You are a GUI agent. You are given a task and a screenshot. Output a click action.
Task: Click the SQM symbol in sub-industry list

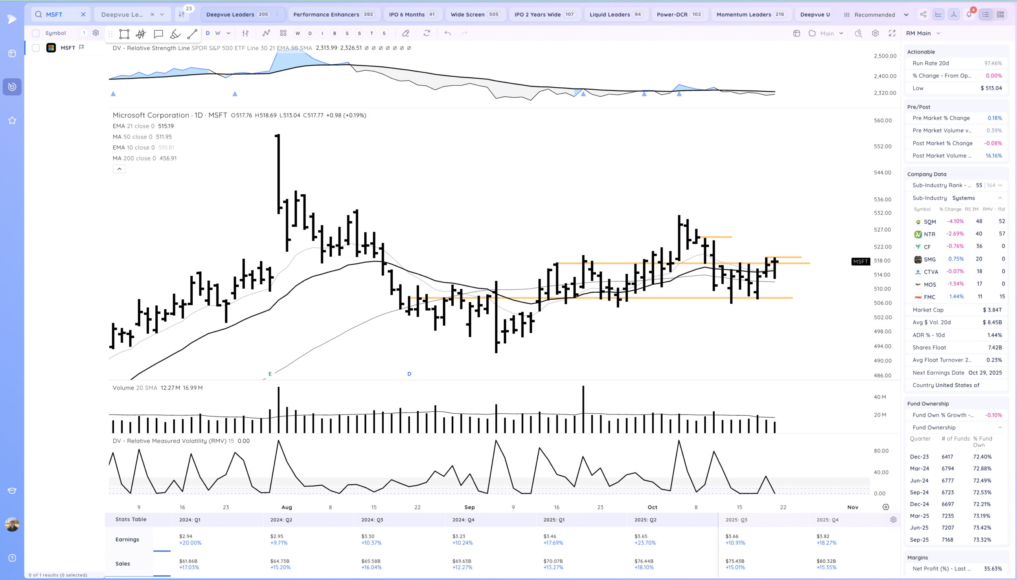pos(929,222)
